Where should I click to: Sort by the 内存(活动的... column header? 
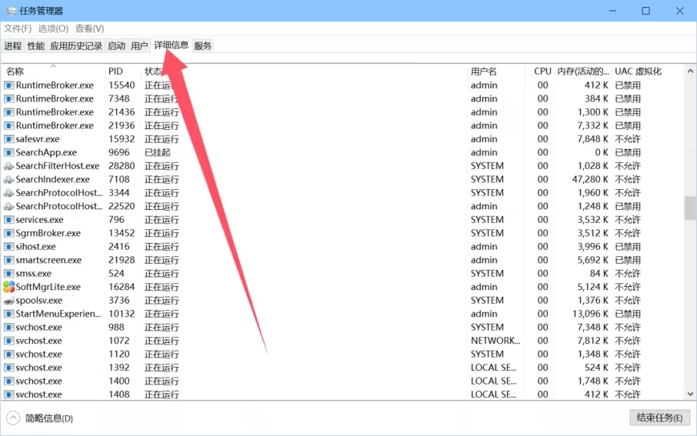pyautogui.click(x=583, y=71)
